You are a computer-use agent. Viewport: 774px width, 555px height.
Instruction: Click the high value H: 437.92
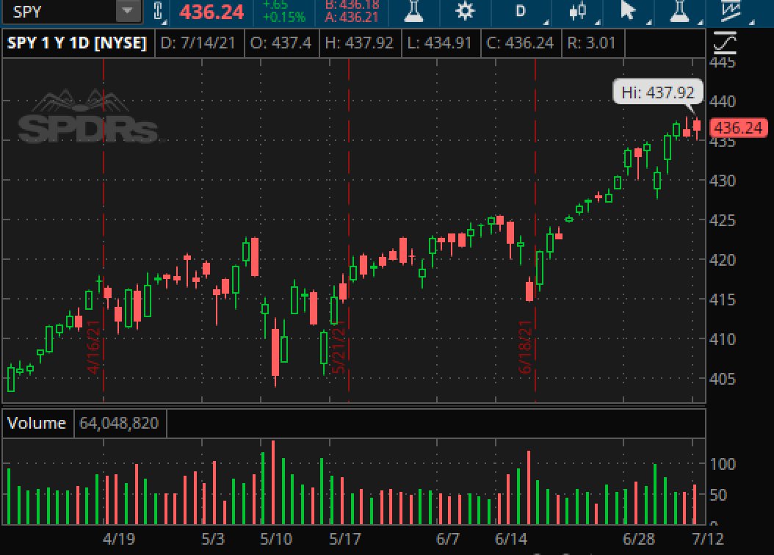tap(359, 43)
